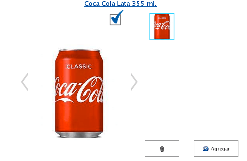This screenshot has height=161, width=247.
Task: Click the blue-bordered thumbnail preview
Action: point(162,27)
